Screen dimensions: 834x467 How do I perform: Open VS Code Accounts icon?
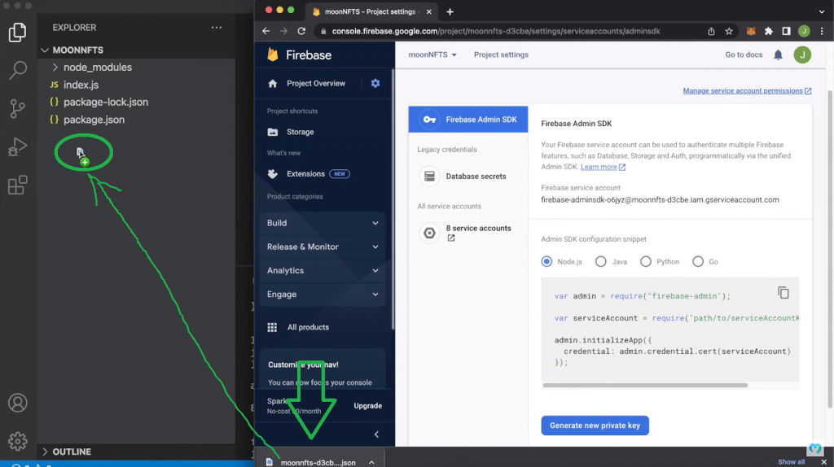click(x=18, y=403)
